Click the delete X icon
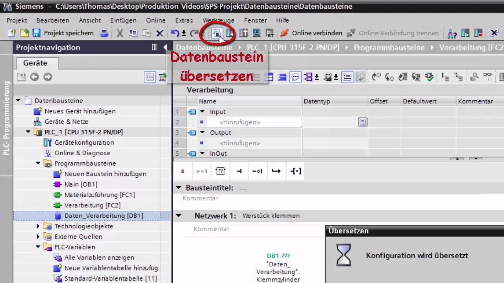 [159, 33]
